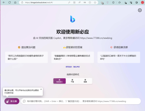145x111 pixels.
Task: Click the 选择对话样式 label
Action: (73, 74)
